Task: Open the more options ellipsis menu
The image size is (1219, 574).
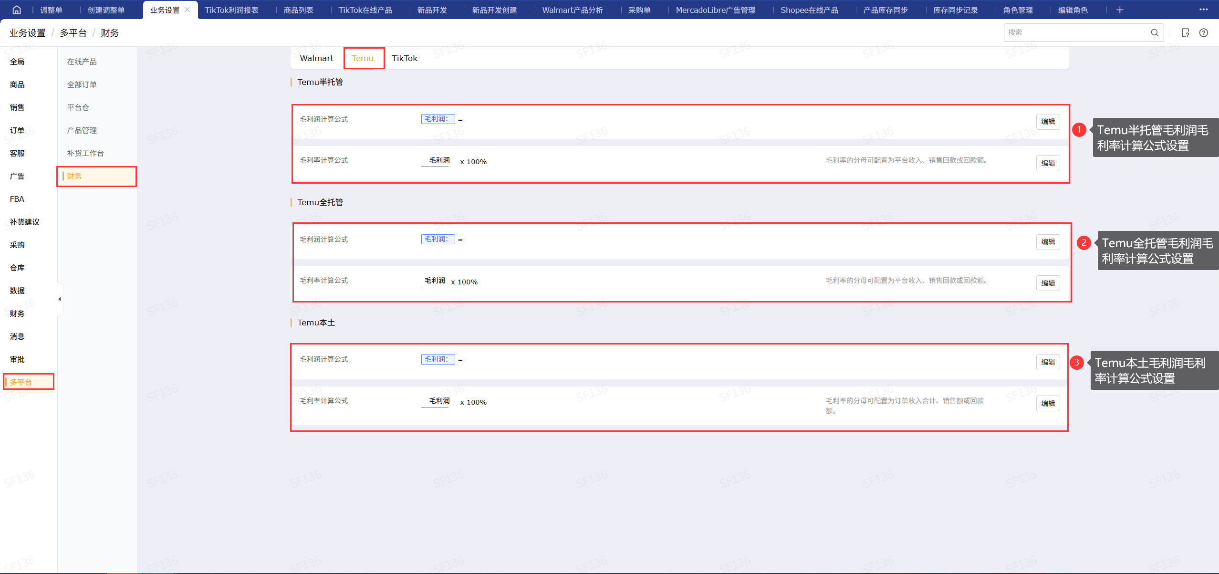Action: (1203, 9)
